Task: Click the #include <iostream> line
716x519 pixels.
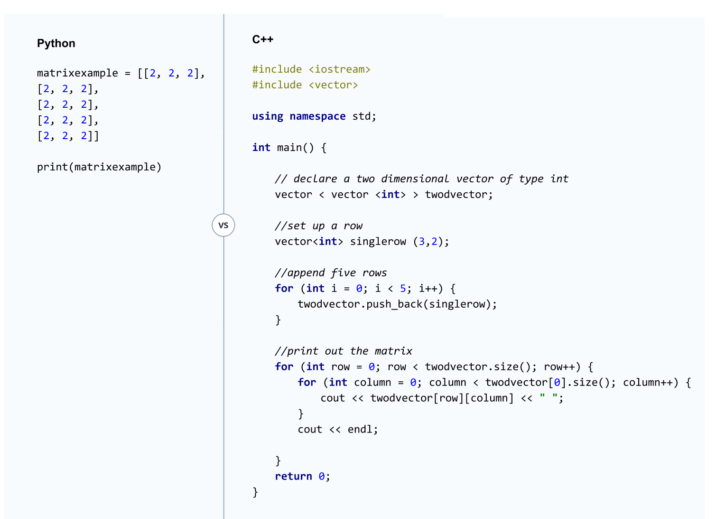Action: pos(311,69)
